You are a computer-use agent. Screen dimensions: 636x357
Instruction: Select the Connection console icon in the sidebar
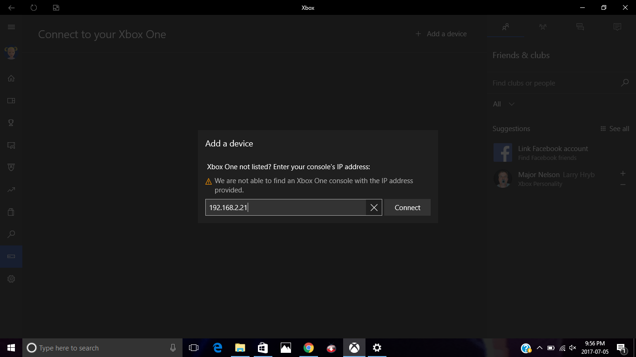[11, 257]
